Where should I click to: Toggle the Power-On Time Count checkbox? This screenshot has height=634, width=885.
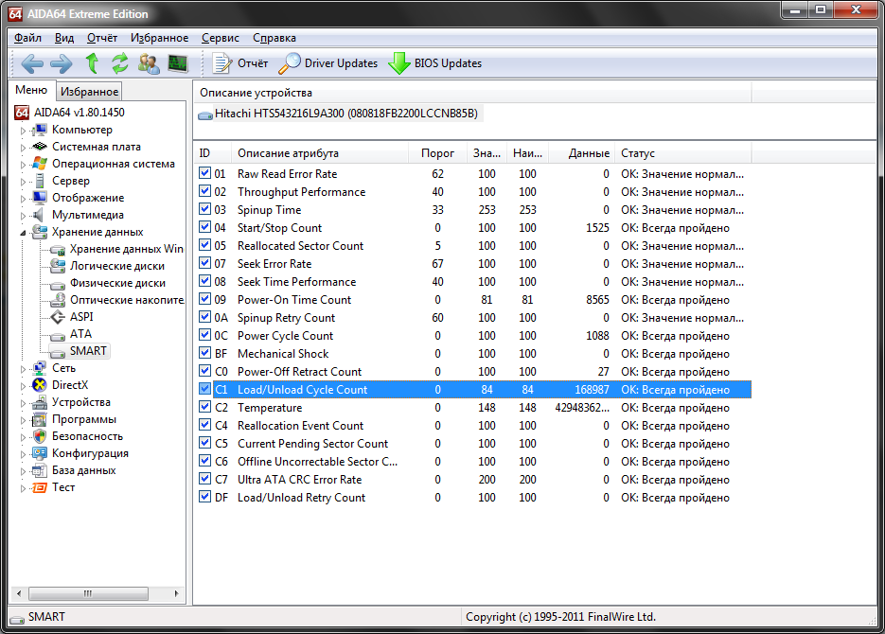[x=204, y=299]
